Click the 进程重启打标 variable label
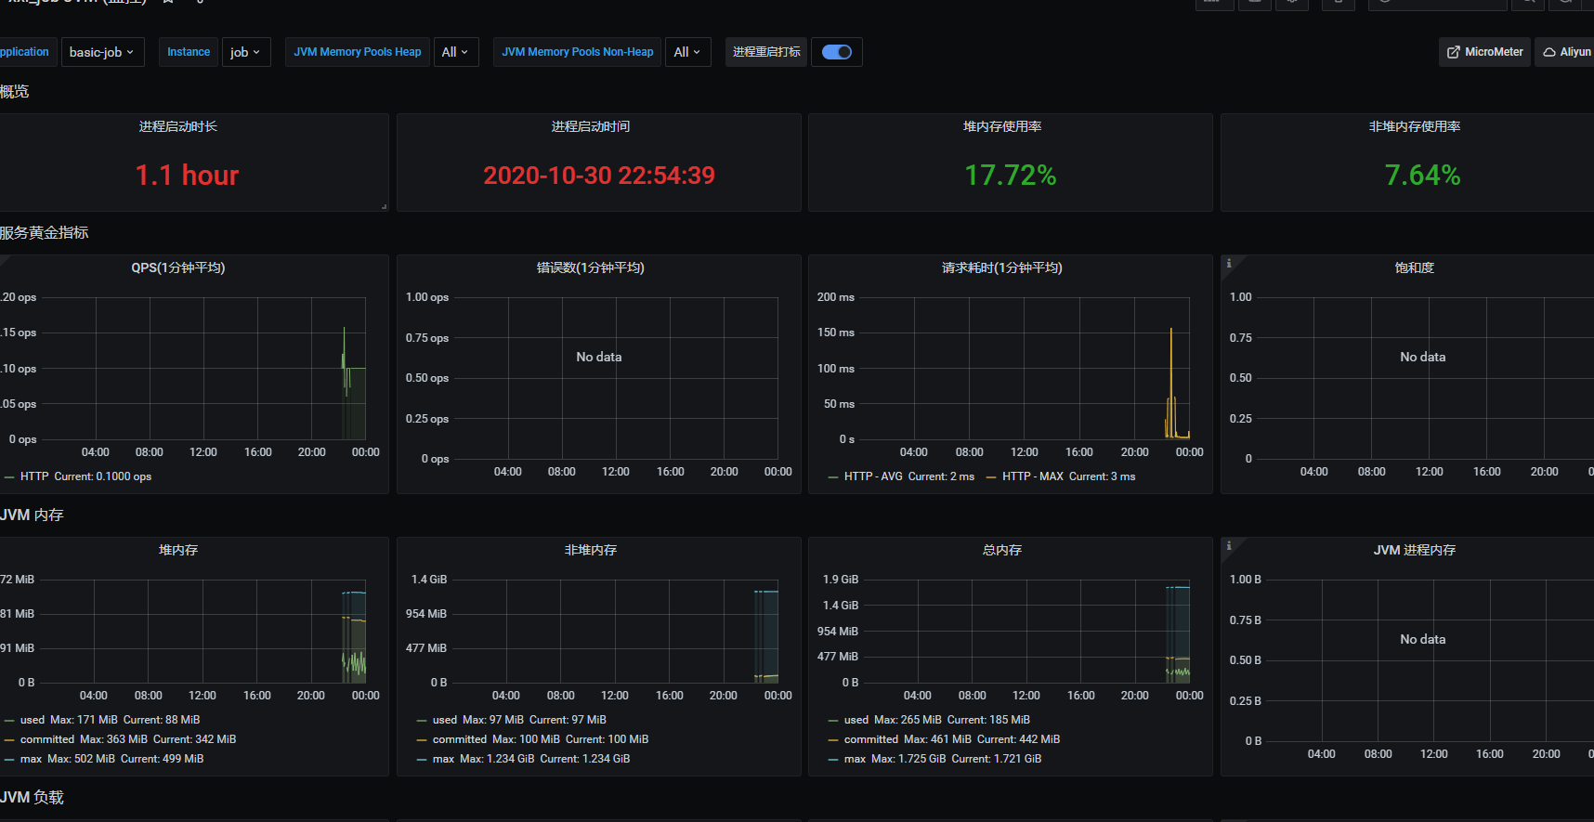Image resolution: width=1594 pixels, height=822 pixels. point(766,52)
